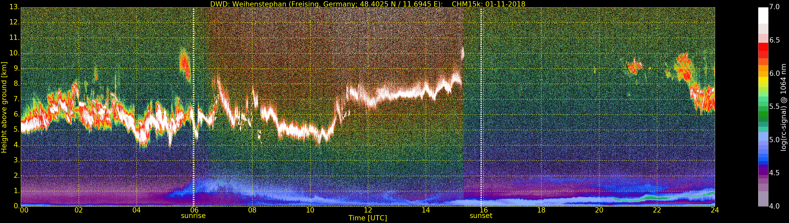Click the time-axis tick label "00"
The width and height of the screenshot is (789, 223).
pyautogui.click(x=24, y=210)
